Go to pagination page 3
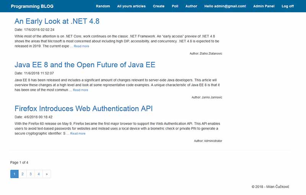Image resolution: width=306 pixels, height=195 pixels. click(x=31, y=174)
